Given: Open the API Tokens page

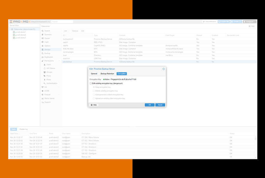Looking at the screenshot, I should coord(49,68).
